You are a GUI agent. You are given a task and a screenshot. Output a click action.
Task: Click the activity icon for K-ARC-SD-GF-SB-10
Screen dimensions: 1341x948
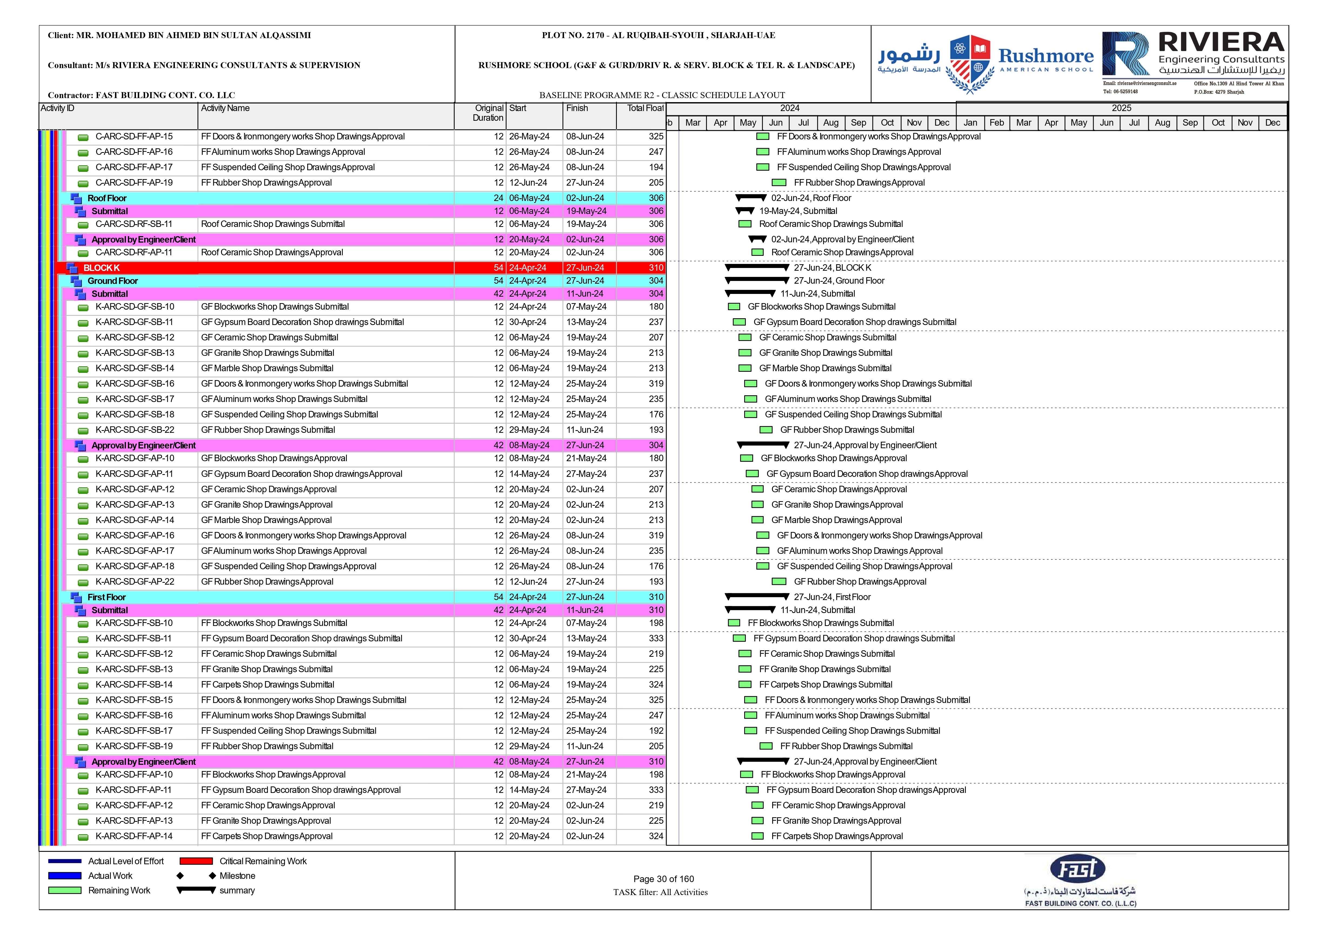84,308
